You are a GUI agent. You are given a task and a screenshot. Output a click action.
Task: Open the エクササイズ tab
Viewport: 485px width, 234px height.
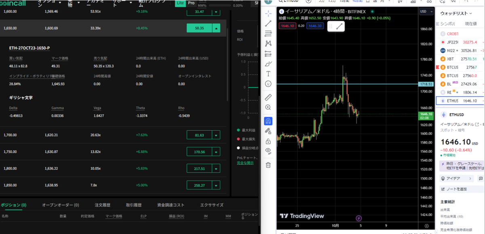pyautogui.click(x=212, y=205)
